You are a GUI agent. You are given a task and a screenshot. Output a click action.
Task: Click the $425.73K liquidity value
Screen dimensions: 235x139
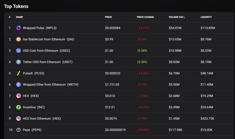pos(207,119)
